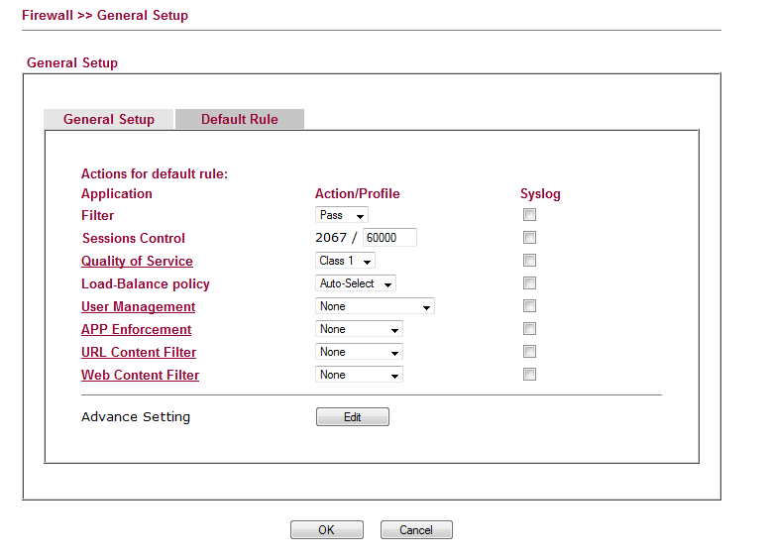The image size is (769, 558).
Task: Click the Advance Setting Edit button
Action: (x=352, y=417)
